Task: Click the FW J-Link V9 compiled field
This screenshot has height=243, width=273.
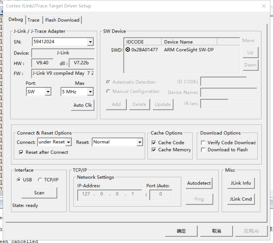Action: tap(63, 73)
